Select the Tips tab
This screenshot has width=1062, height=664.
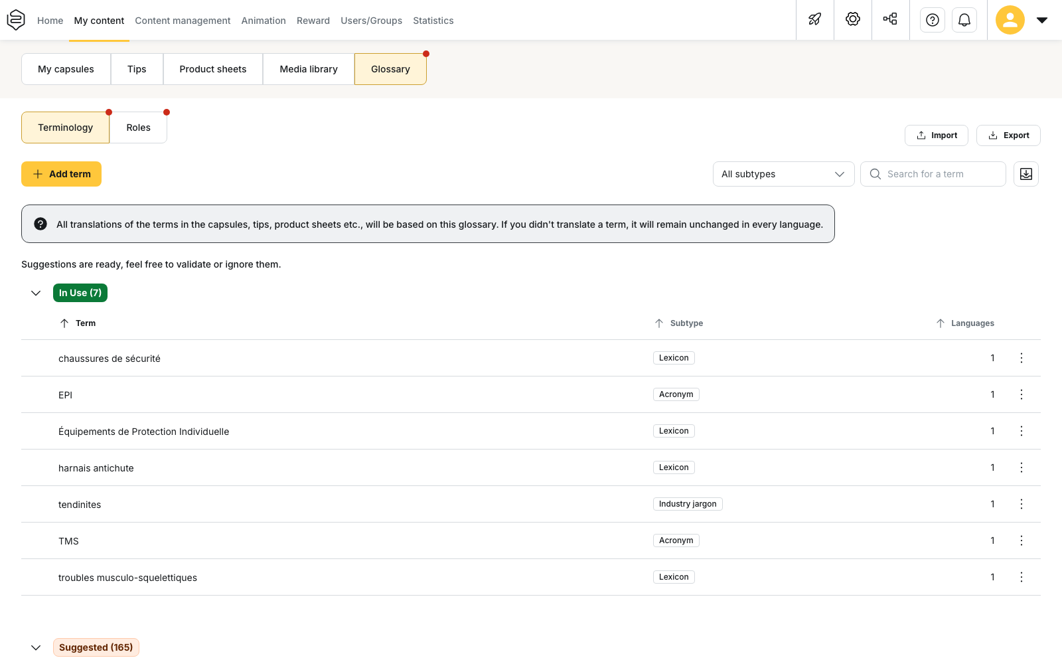coord(137,69)
